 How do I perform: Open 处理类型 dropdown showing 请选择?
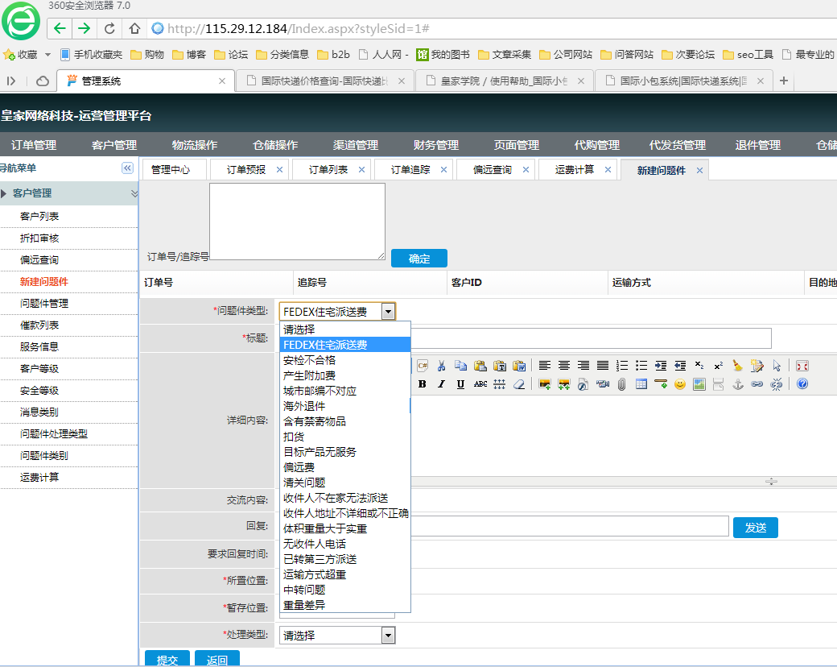[337, 636]
